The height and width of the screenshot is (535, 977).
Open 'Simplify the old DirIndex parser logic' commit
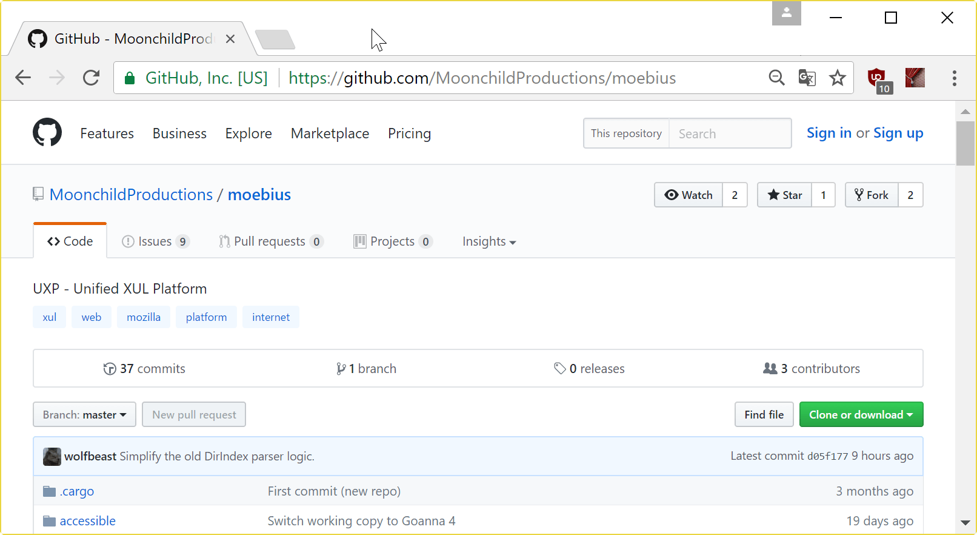coord(217,456)
